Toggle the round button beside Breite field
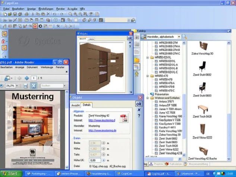This screenshot has height=177, width=236. click(x=104, y=143)
